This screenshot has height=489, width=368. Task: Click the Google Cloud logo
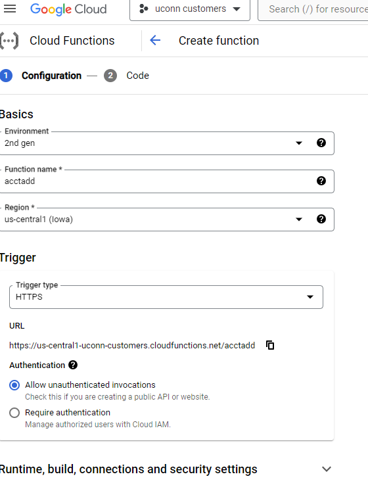coord(68,9)
